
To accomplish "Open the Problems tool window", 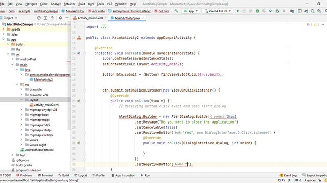I will (24, 175).
